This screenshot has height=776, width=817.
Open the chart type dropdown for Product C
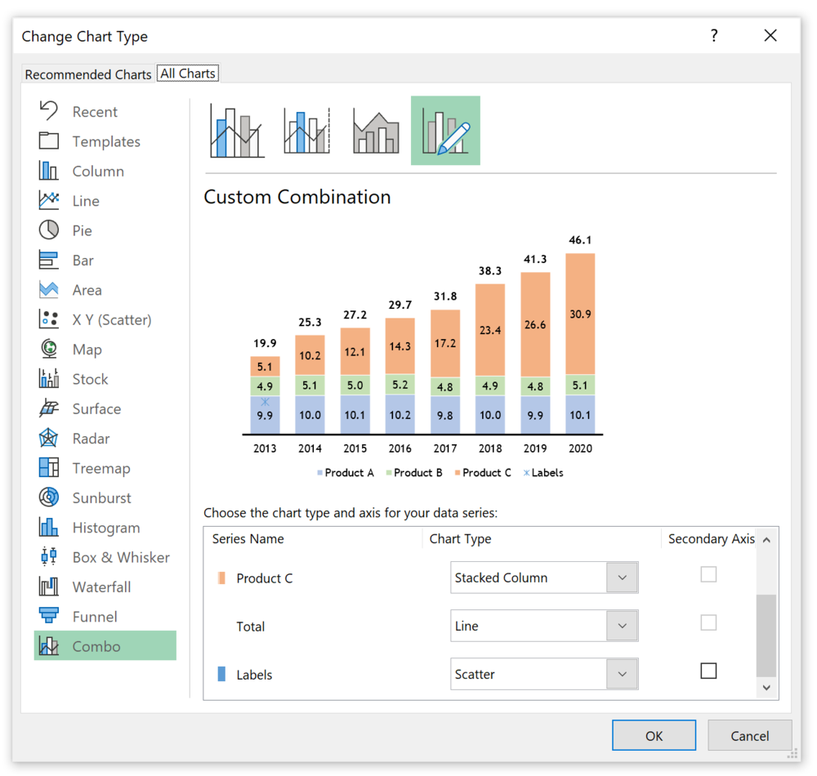pos(623,578)
